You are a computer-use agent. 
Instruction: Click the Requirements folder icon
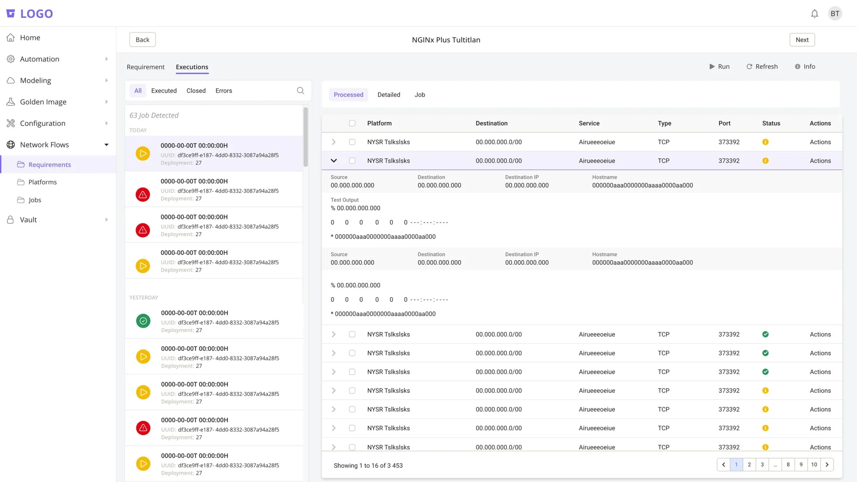[21, 165]
